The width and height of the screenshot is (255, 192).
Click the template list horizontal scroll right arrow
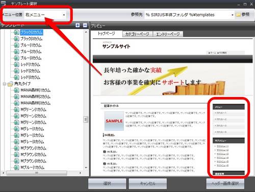point(80,173)
